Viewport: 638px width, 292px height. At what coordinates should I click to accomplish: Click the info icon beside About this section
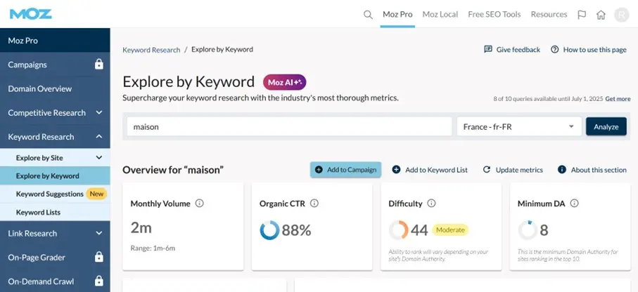(562, 170)
